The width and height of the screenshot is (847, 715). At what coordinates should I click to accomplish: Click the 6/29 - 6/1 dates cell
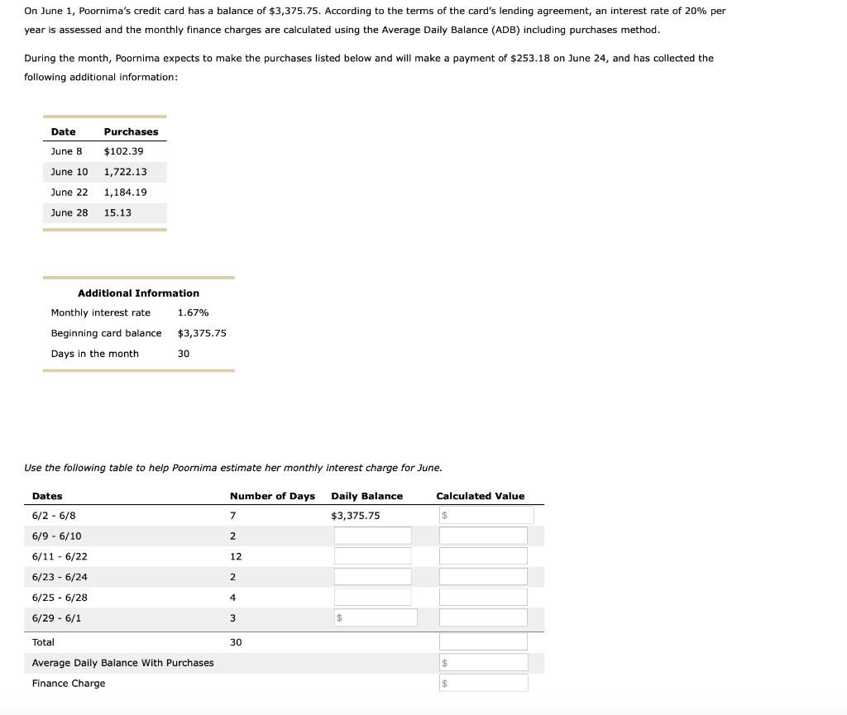[x=57, y=617]
